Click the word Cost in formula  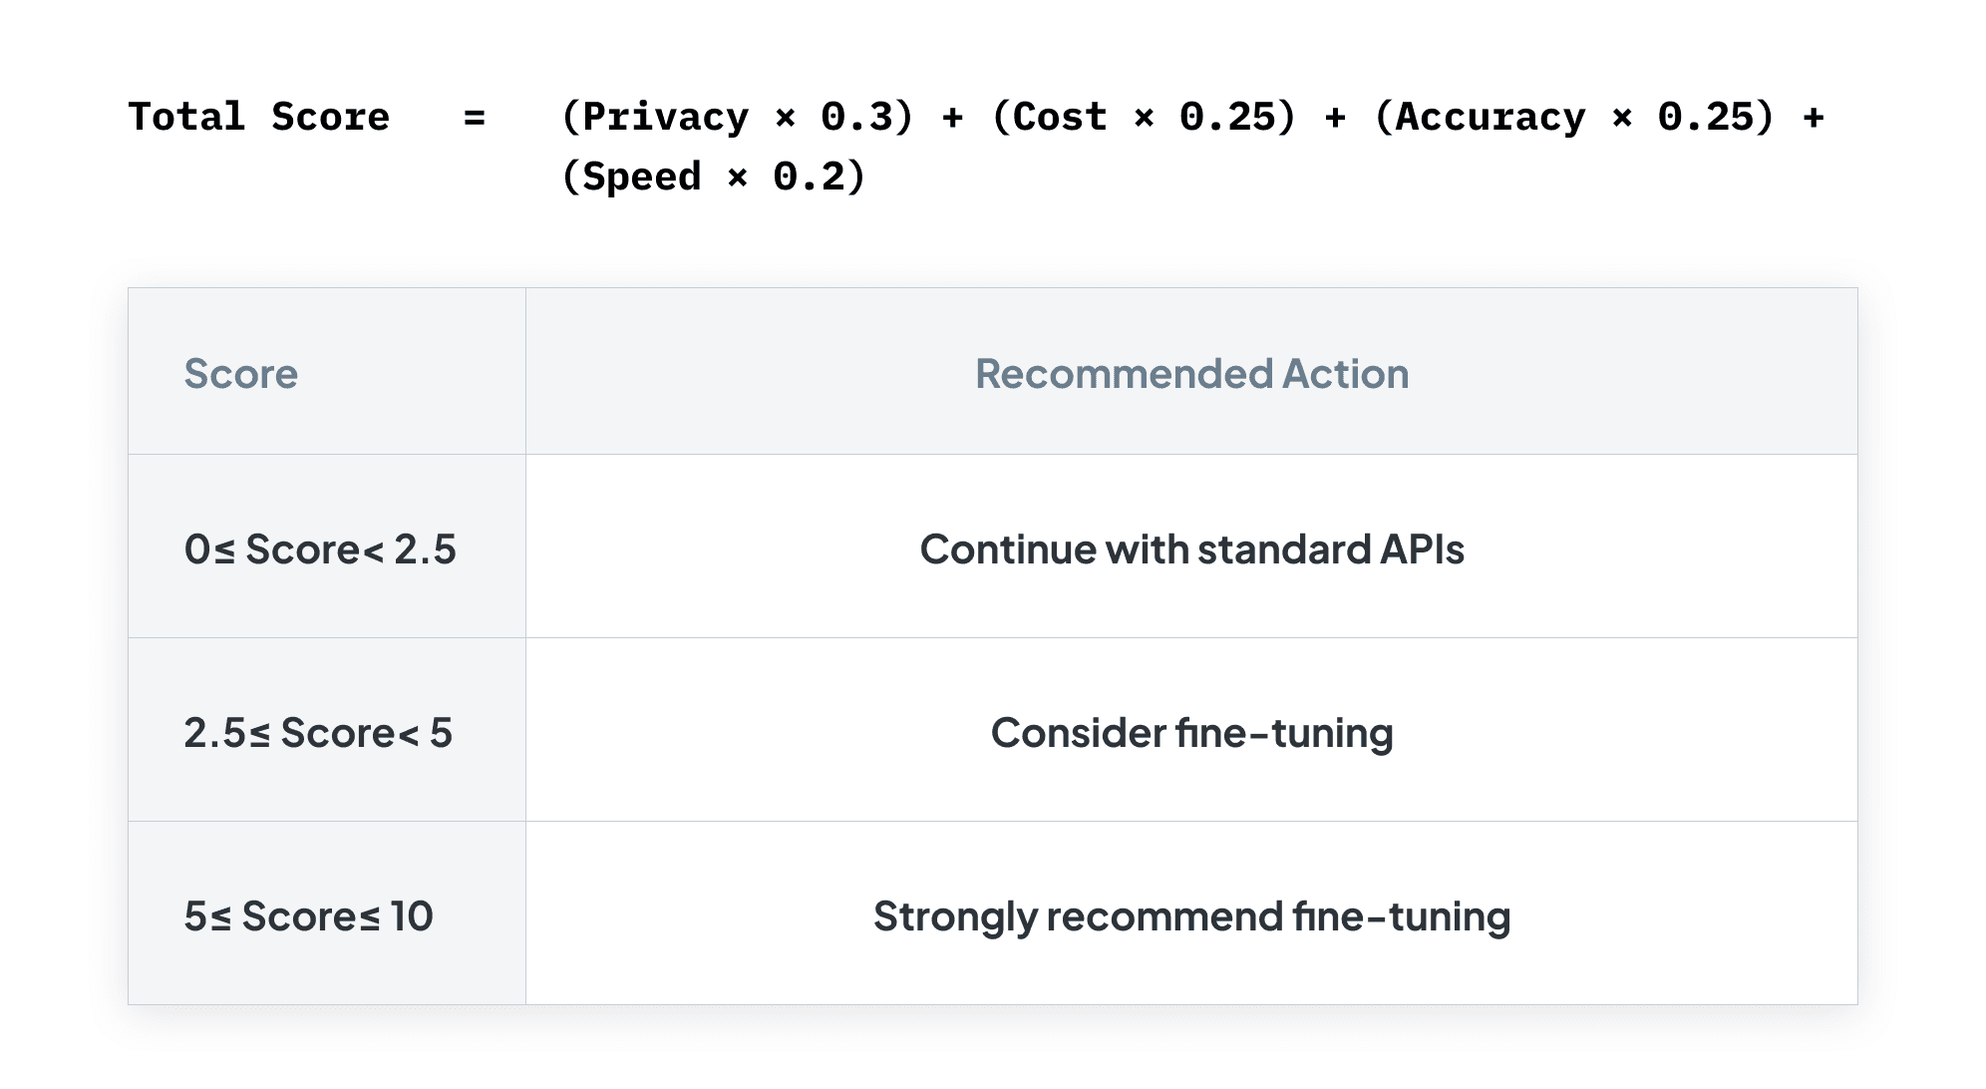(x=1060, y=117)
